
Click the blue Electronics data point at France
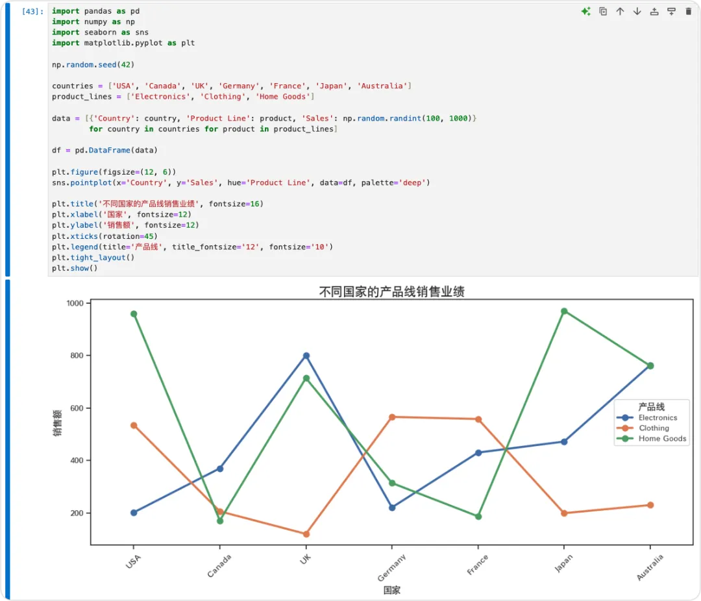[x=478, y=453]
